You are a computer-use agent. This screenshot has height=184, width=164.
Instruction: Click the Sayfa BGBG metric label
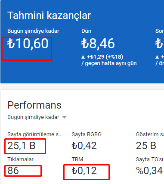[87, 134]
